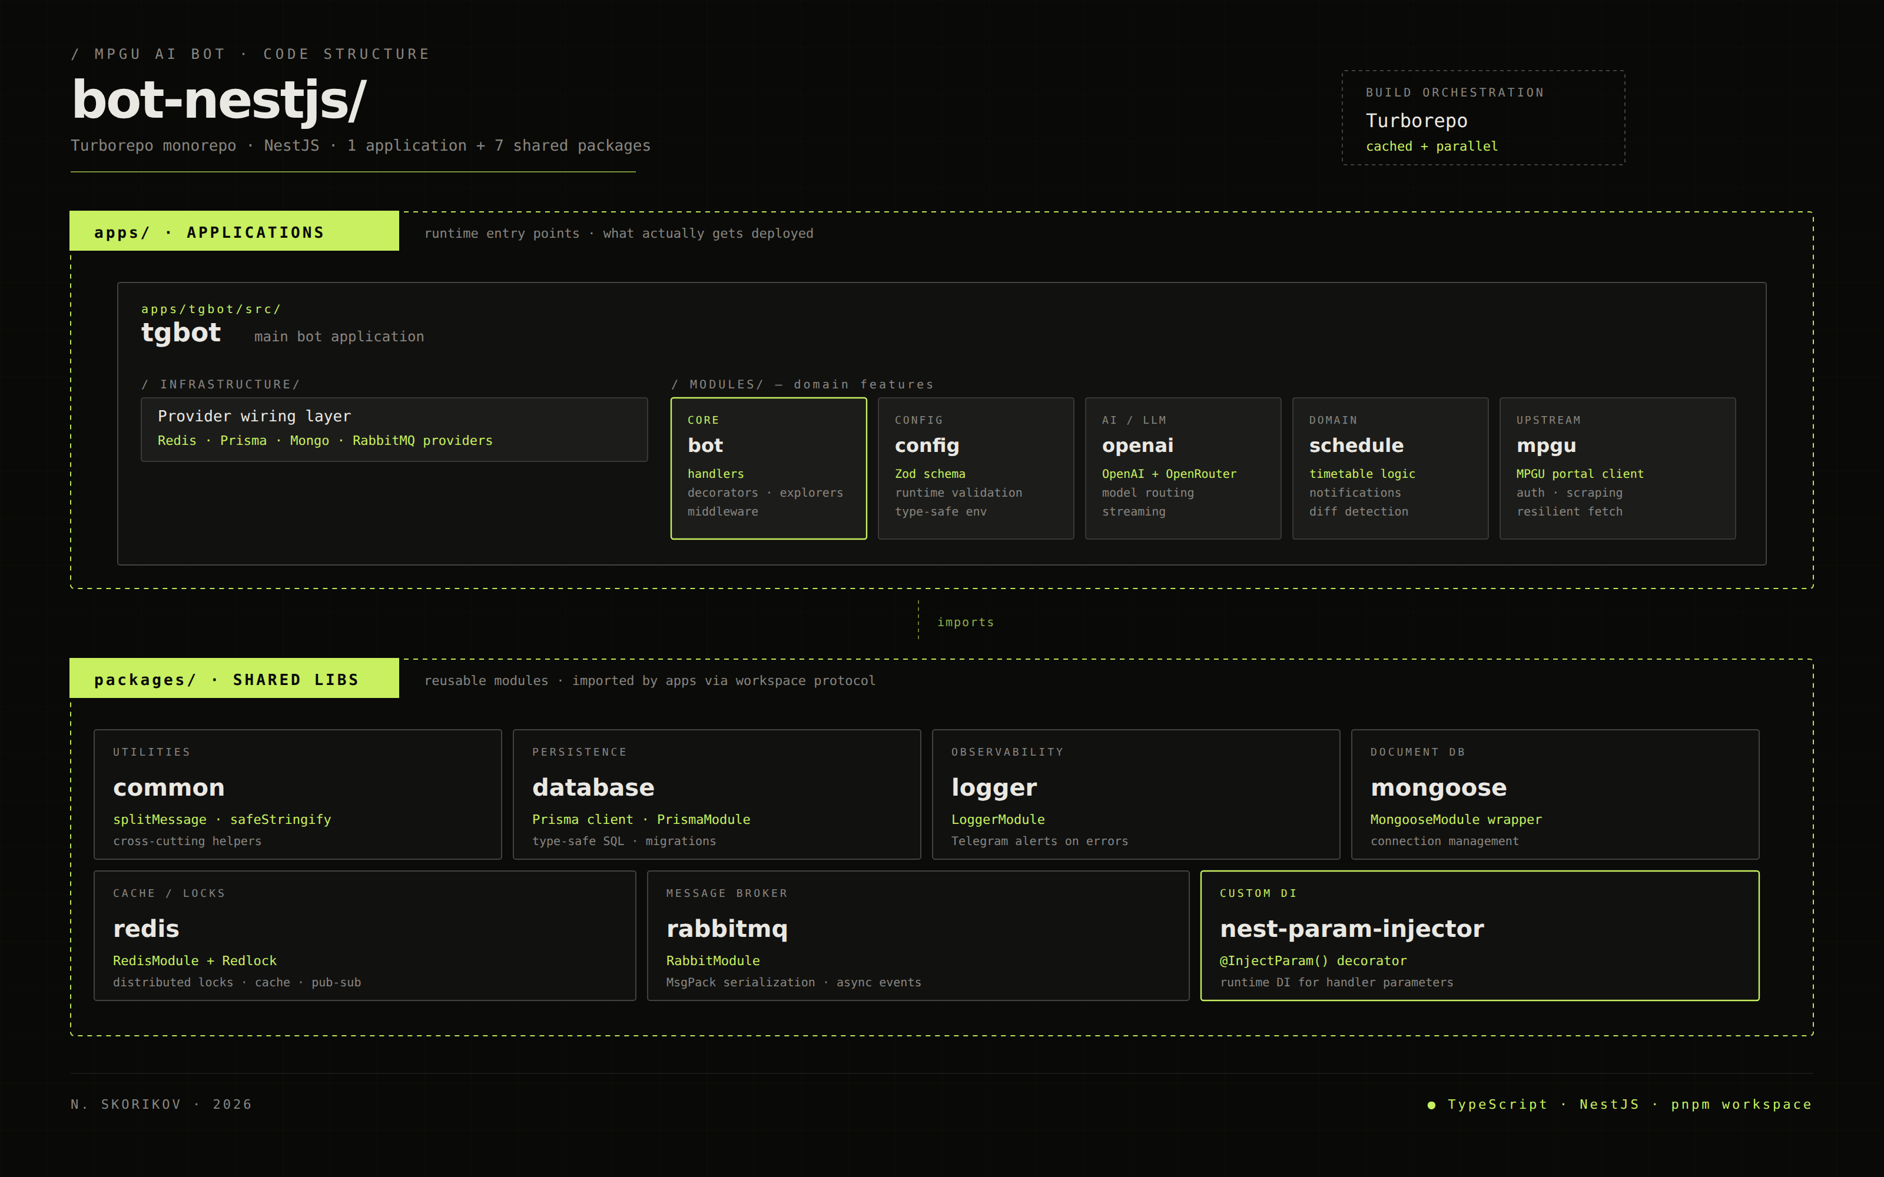Click the apps/ APPLICATIONS header tab
The height and width of the screenshot is (1177, 1884).
[234, 231]
